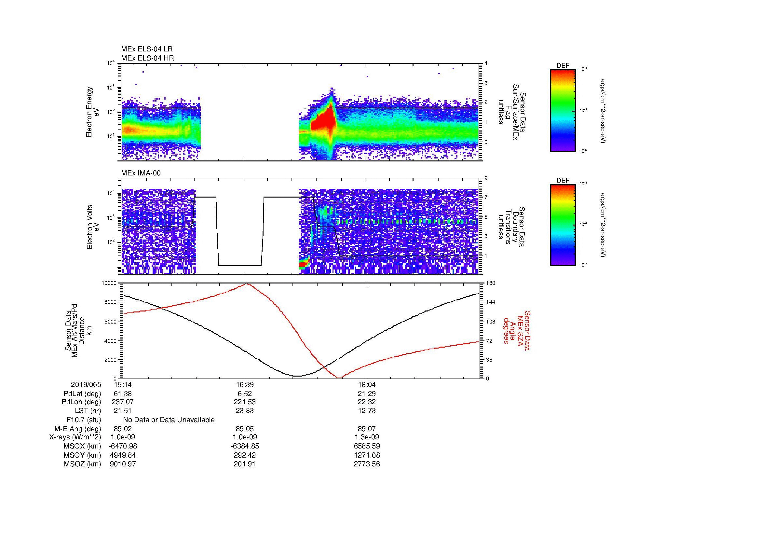Click MSOZ value 9010.97

[x=123, y=464]
